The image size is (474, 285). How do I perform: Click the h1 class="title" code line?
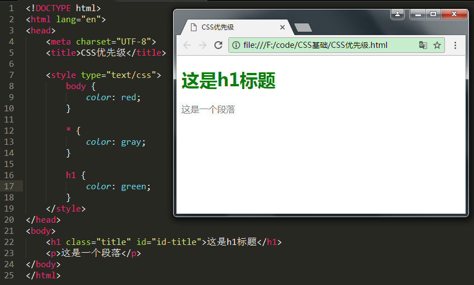(x=164, y=242)
